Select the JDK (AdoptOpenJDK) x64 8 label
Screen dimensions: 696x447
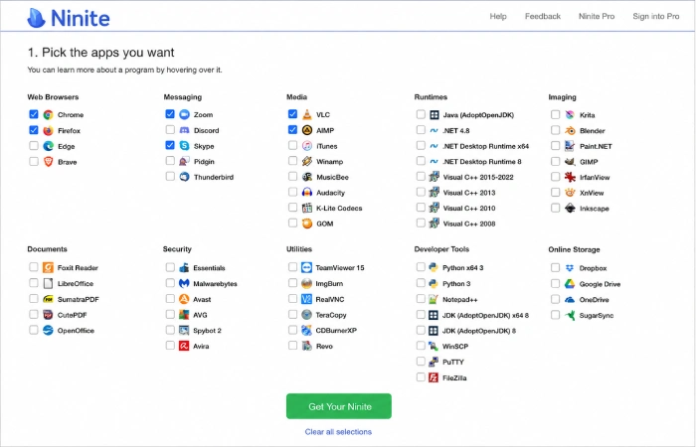coord(485,315)
